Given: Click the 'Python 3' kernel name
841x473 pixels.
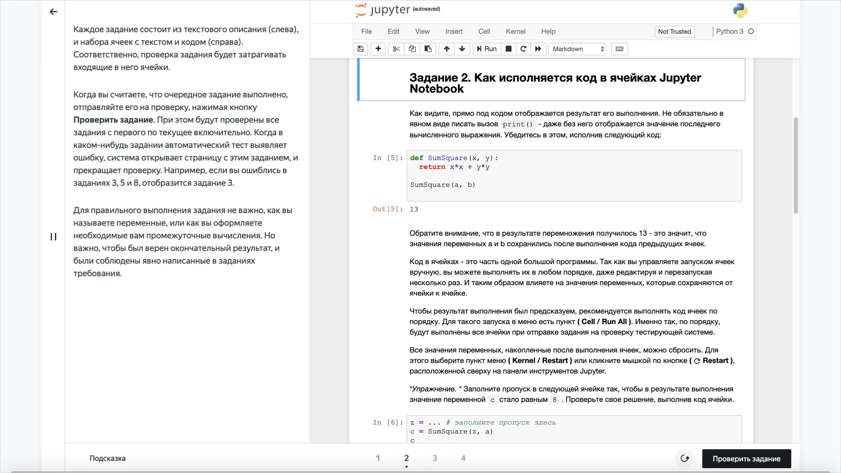Looking at the screenshot, I should tap(729, 32).
